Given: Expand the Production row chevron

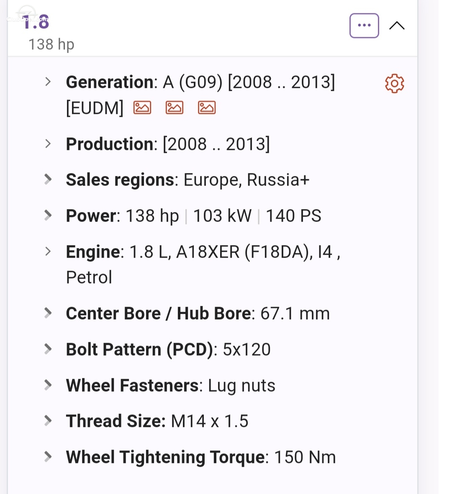Looking at the screenshot, I should [x=48, y=144].
